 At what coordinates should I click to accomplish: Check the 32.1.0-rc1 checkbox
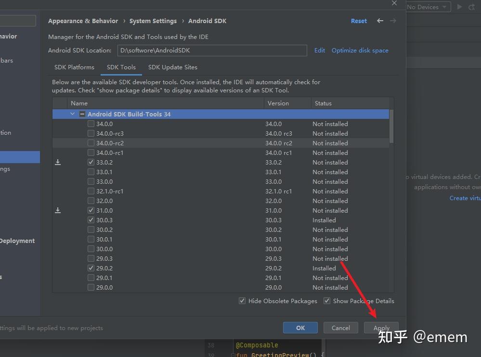pyautogui.click(x=91, y=191)
